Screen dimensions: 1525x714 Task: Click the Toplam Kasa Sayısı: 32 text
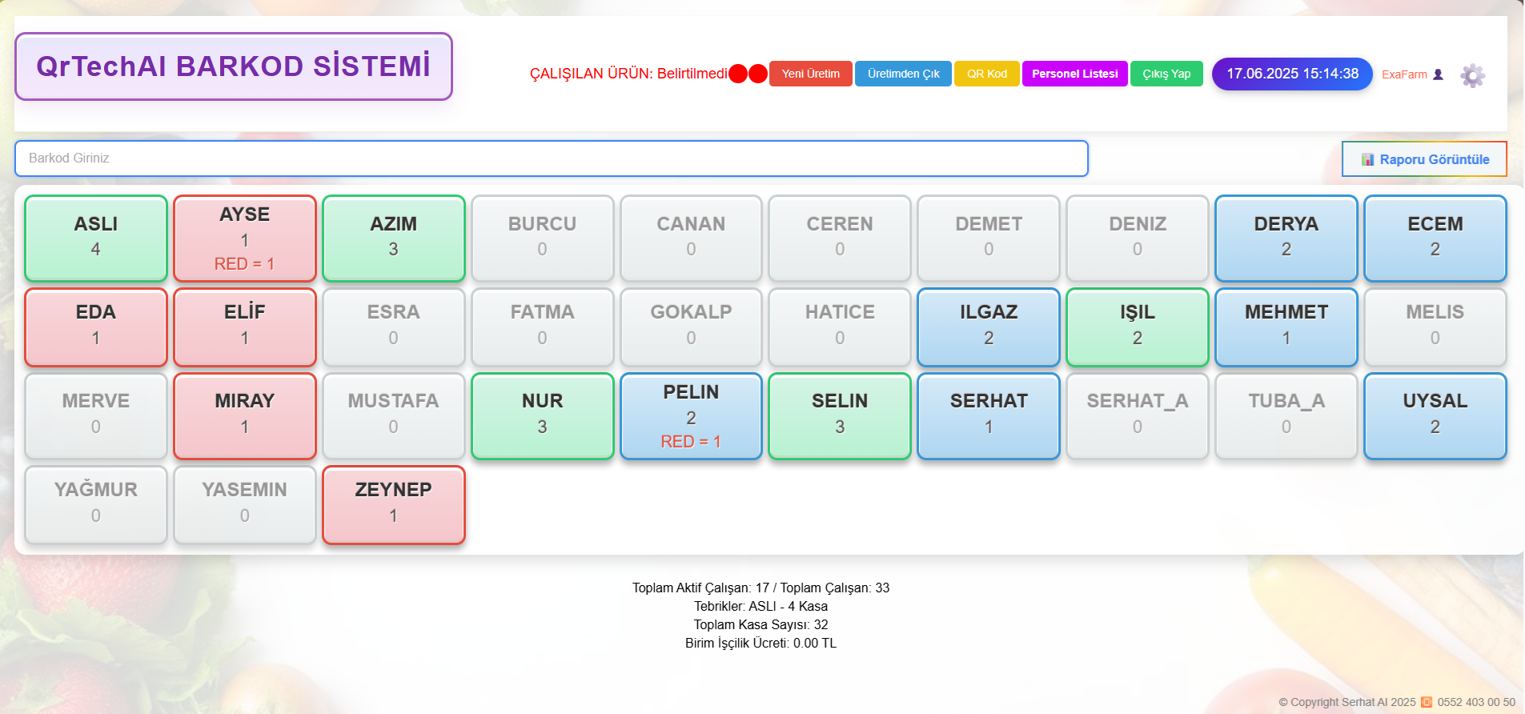(x=760, y=624)
